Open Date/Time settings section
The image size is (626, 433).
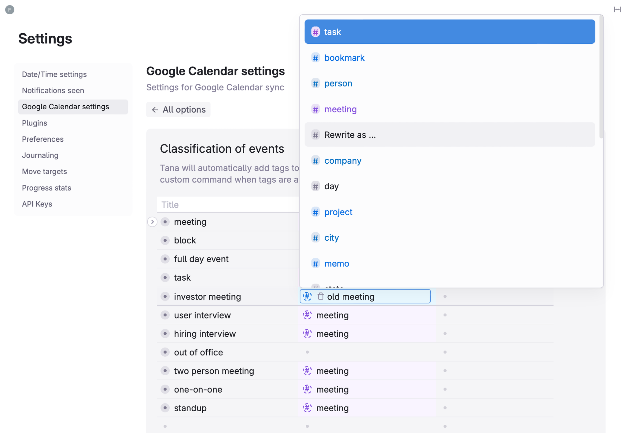(54, 75)
